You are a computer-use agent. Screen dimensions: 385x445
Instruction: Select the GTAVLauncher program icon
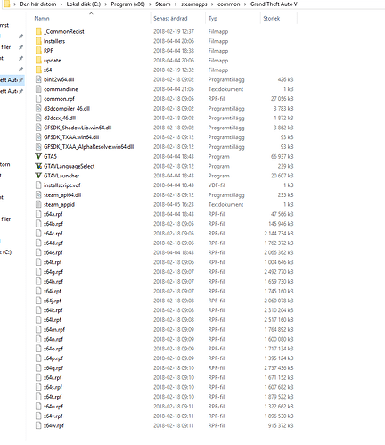pos(38,176)
